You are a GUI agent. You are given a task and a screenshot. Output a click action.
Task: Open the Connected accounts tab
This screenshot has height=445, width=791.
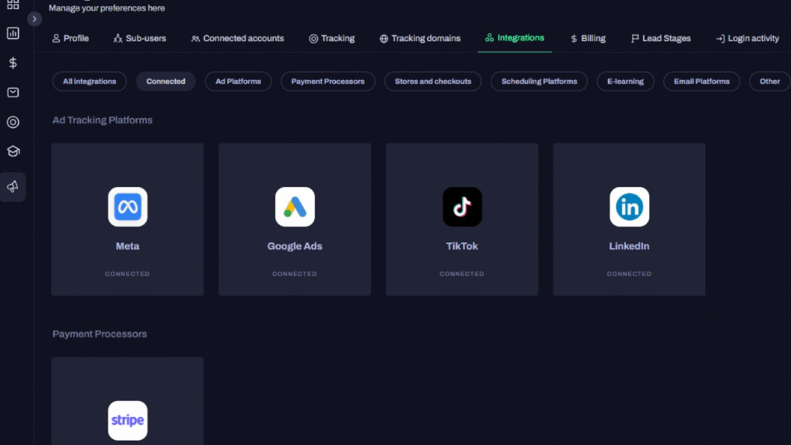tap(237, 38)
